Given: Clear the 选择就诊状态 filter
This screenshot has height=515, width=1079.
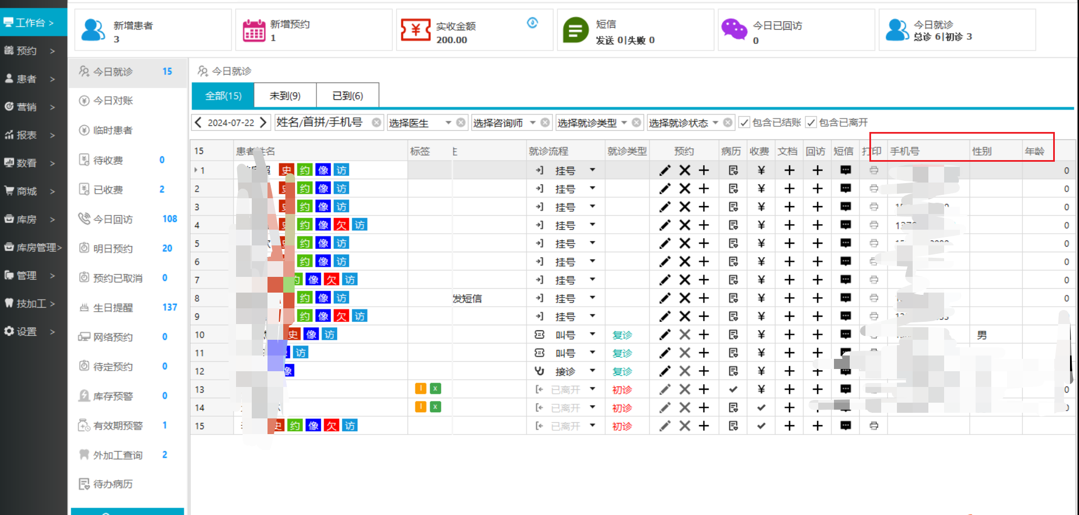Looking at the screenshot, I should [728, 122].
